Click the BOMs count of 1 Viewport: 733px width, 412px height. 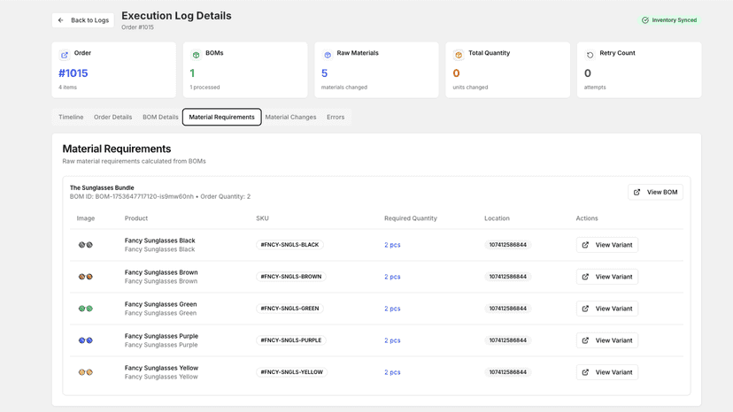coord(192,73)
